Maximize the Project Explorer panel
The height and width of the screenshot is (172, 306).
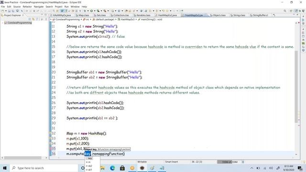pyautogui.click(x=46, y=15)
